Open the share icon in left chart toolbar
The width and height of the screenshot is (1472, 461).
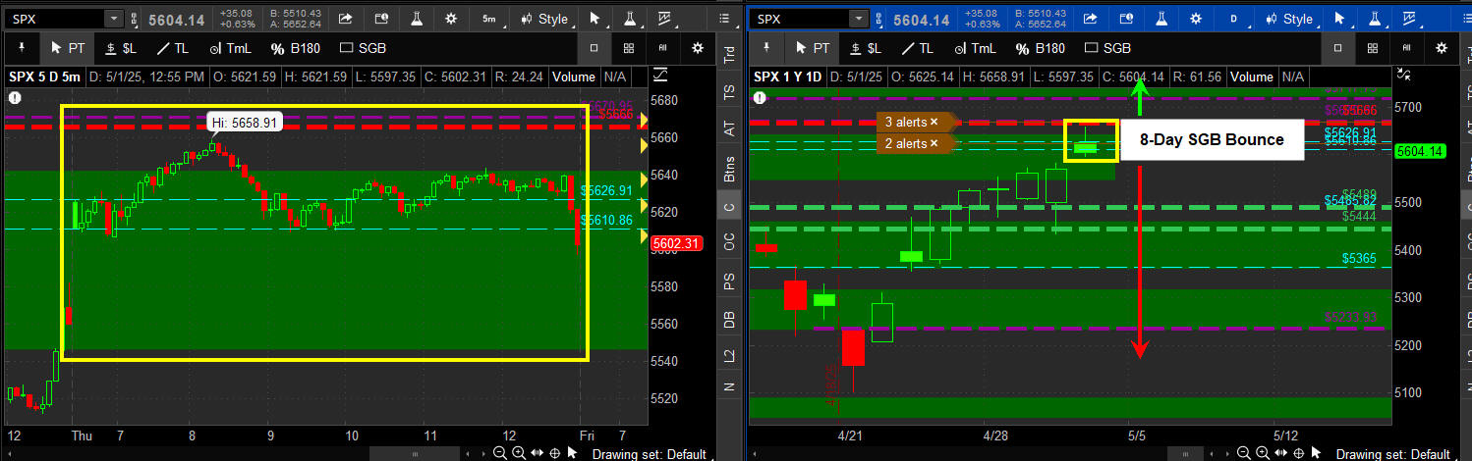point(345,19)
